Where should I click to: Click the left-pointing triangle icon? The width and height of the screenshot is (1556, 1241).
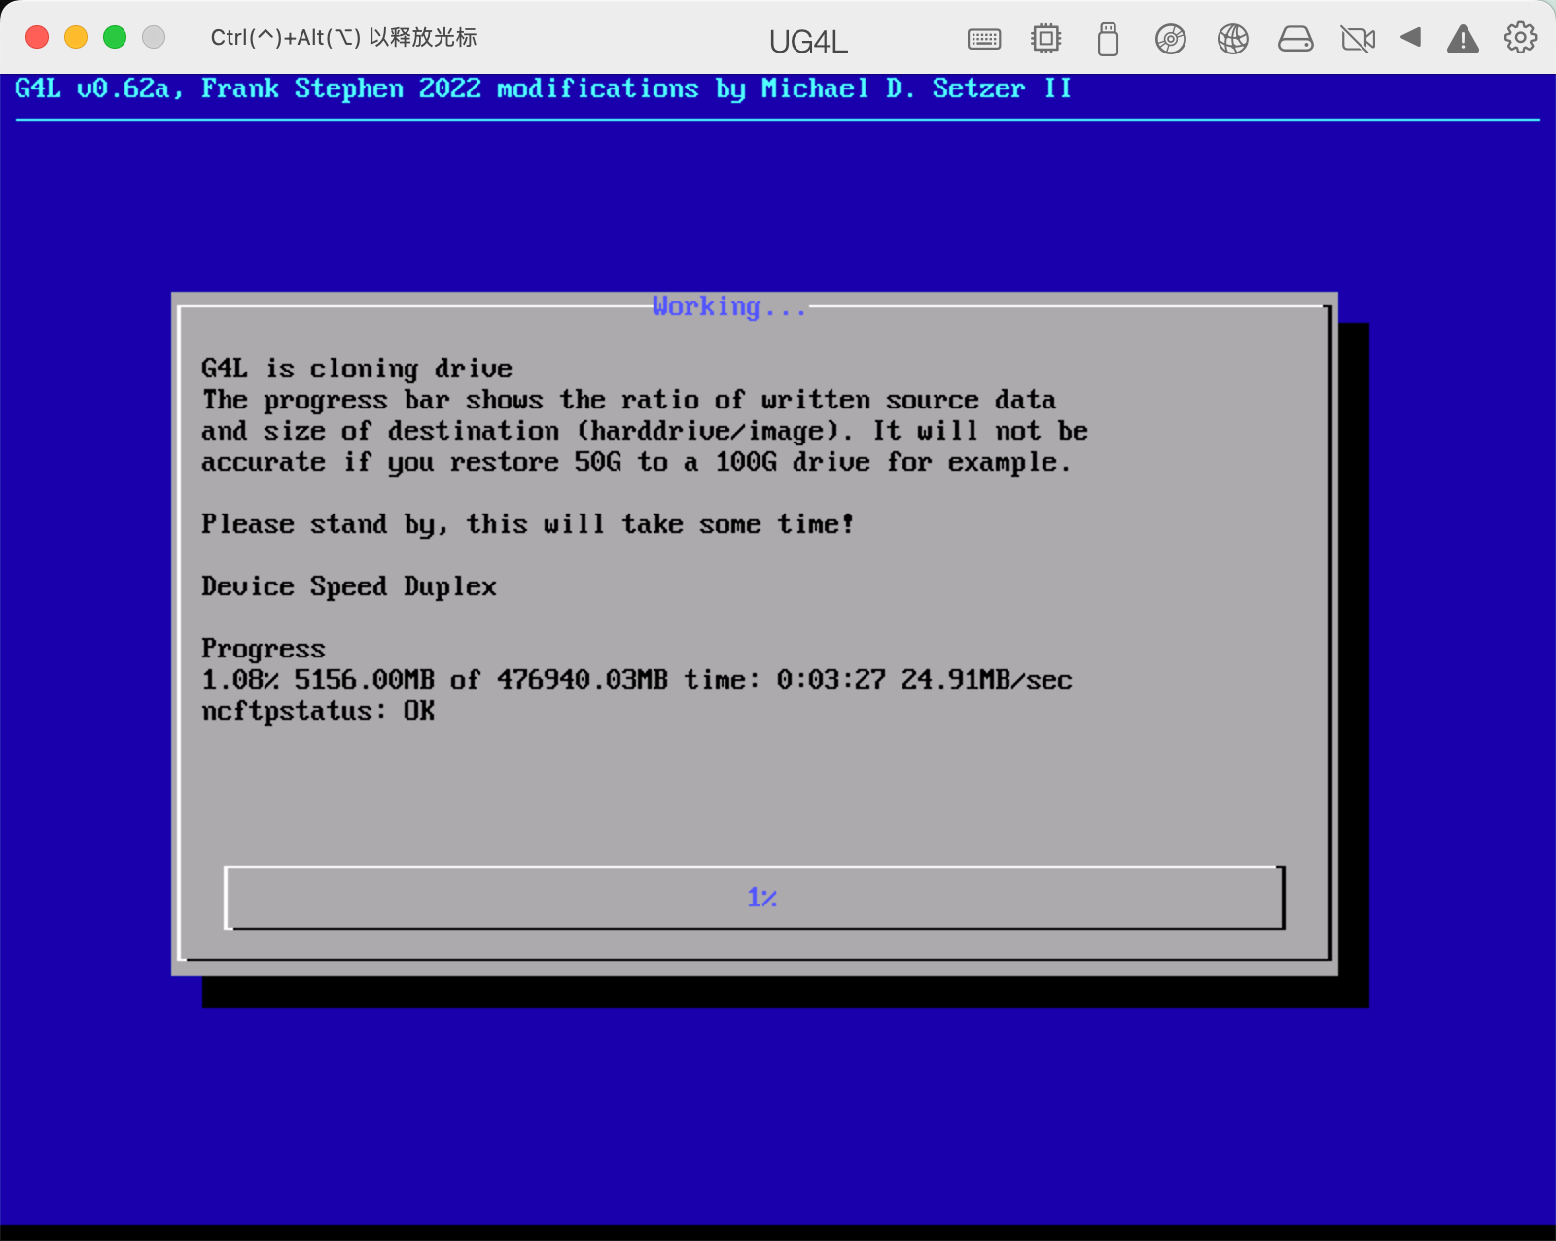pyautogui.click(x=1410, y=38)
